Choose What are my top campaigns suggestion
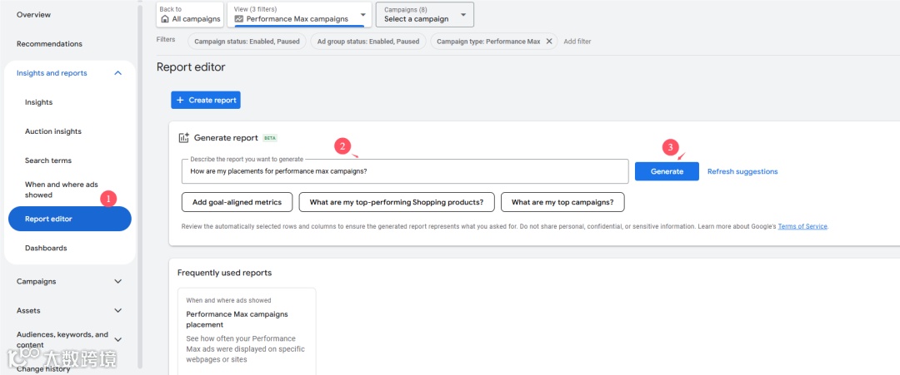Image resolution: width=900 pixels, height=375 pixels. (562, 202)
